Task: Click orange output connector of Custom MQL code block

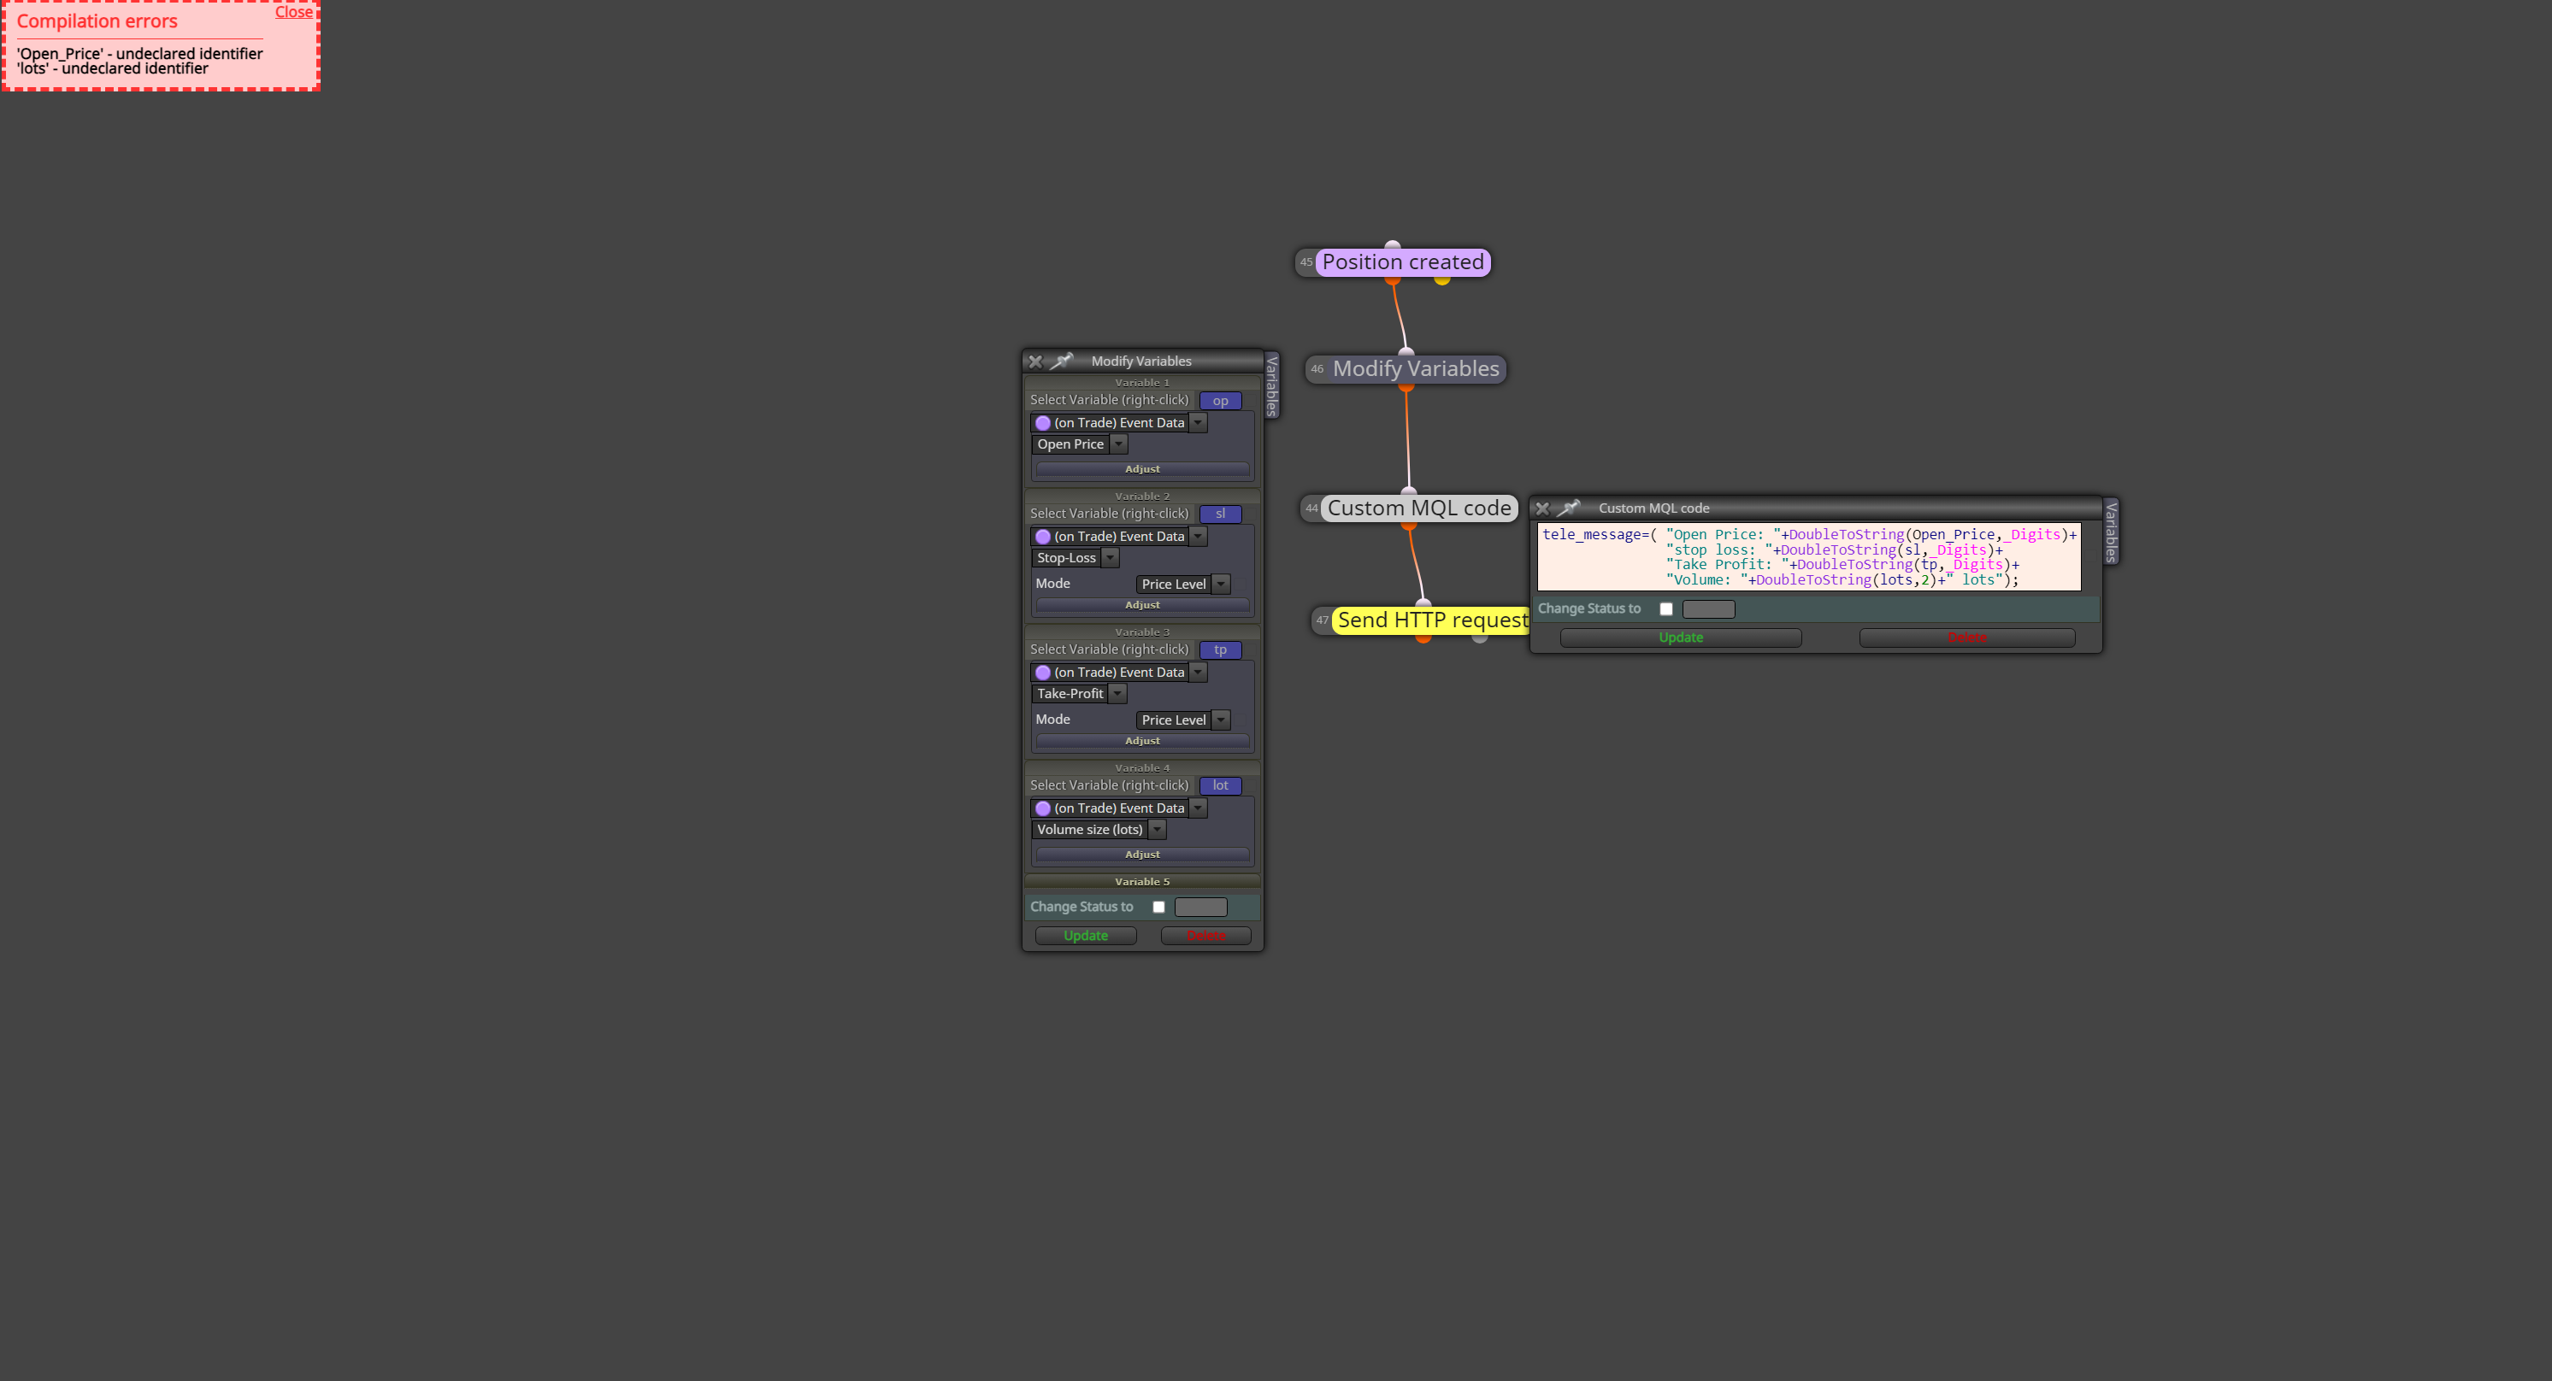Action: coord(1409,526)
